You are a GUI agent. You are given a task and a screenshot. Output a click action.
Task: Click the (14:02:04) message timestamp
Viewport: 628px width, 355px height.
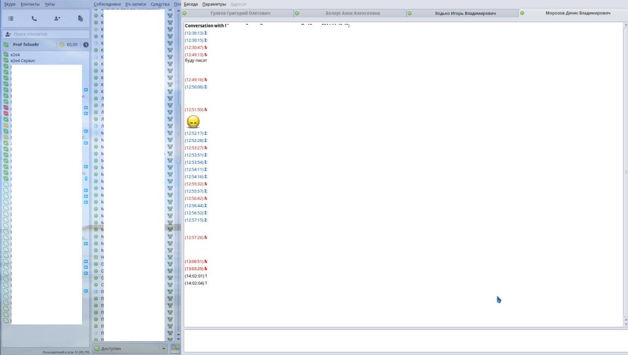194,284
